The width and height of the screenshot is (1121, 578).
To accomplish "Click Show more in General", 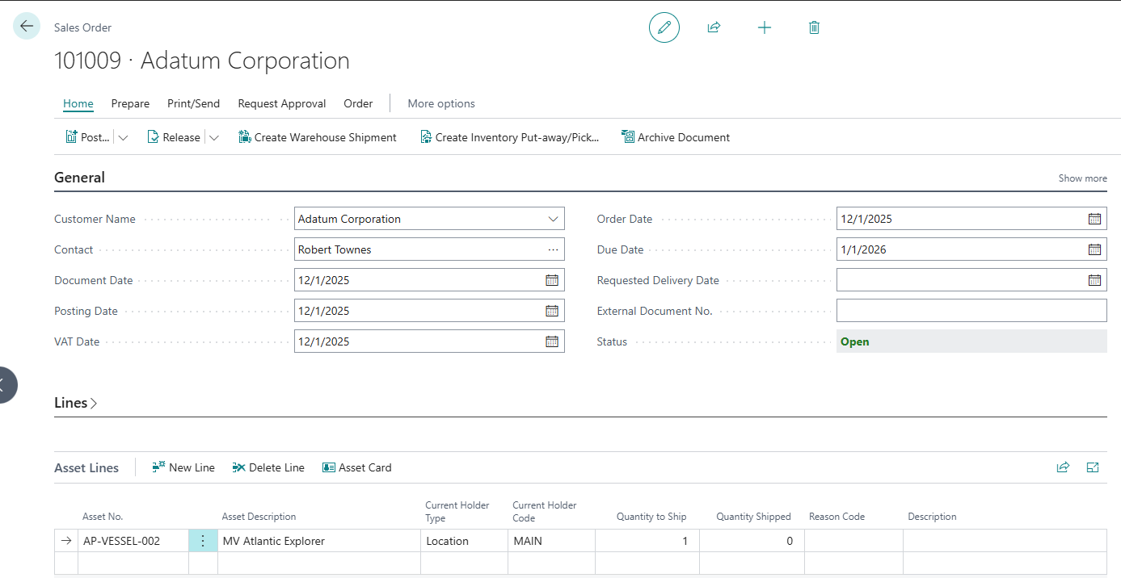I will (x=1082, y=178).
